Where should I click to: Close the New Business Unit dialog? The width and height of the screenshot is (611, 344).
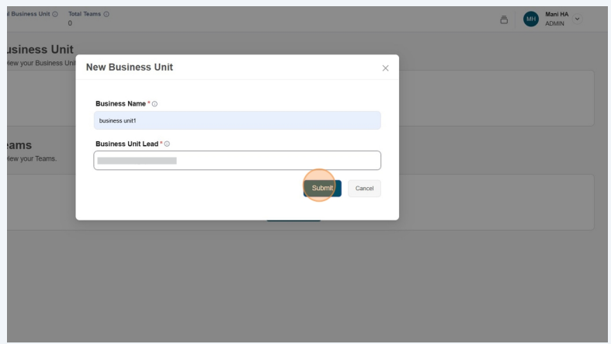[385, 68]
